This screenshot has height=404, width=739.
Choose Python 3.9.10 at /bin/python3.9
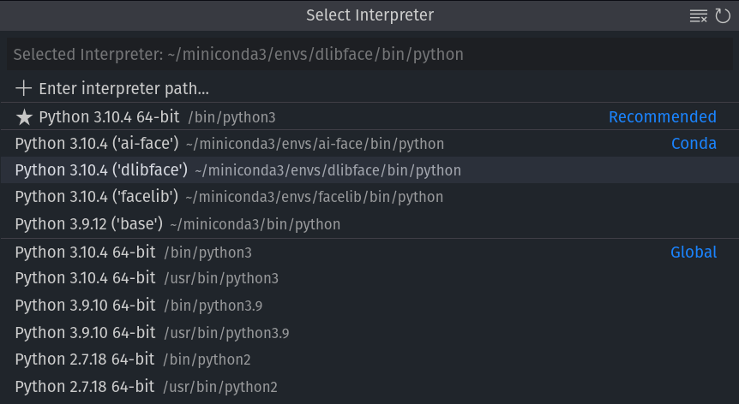139,306
